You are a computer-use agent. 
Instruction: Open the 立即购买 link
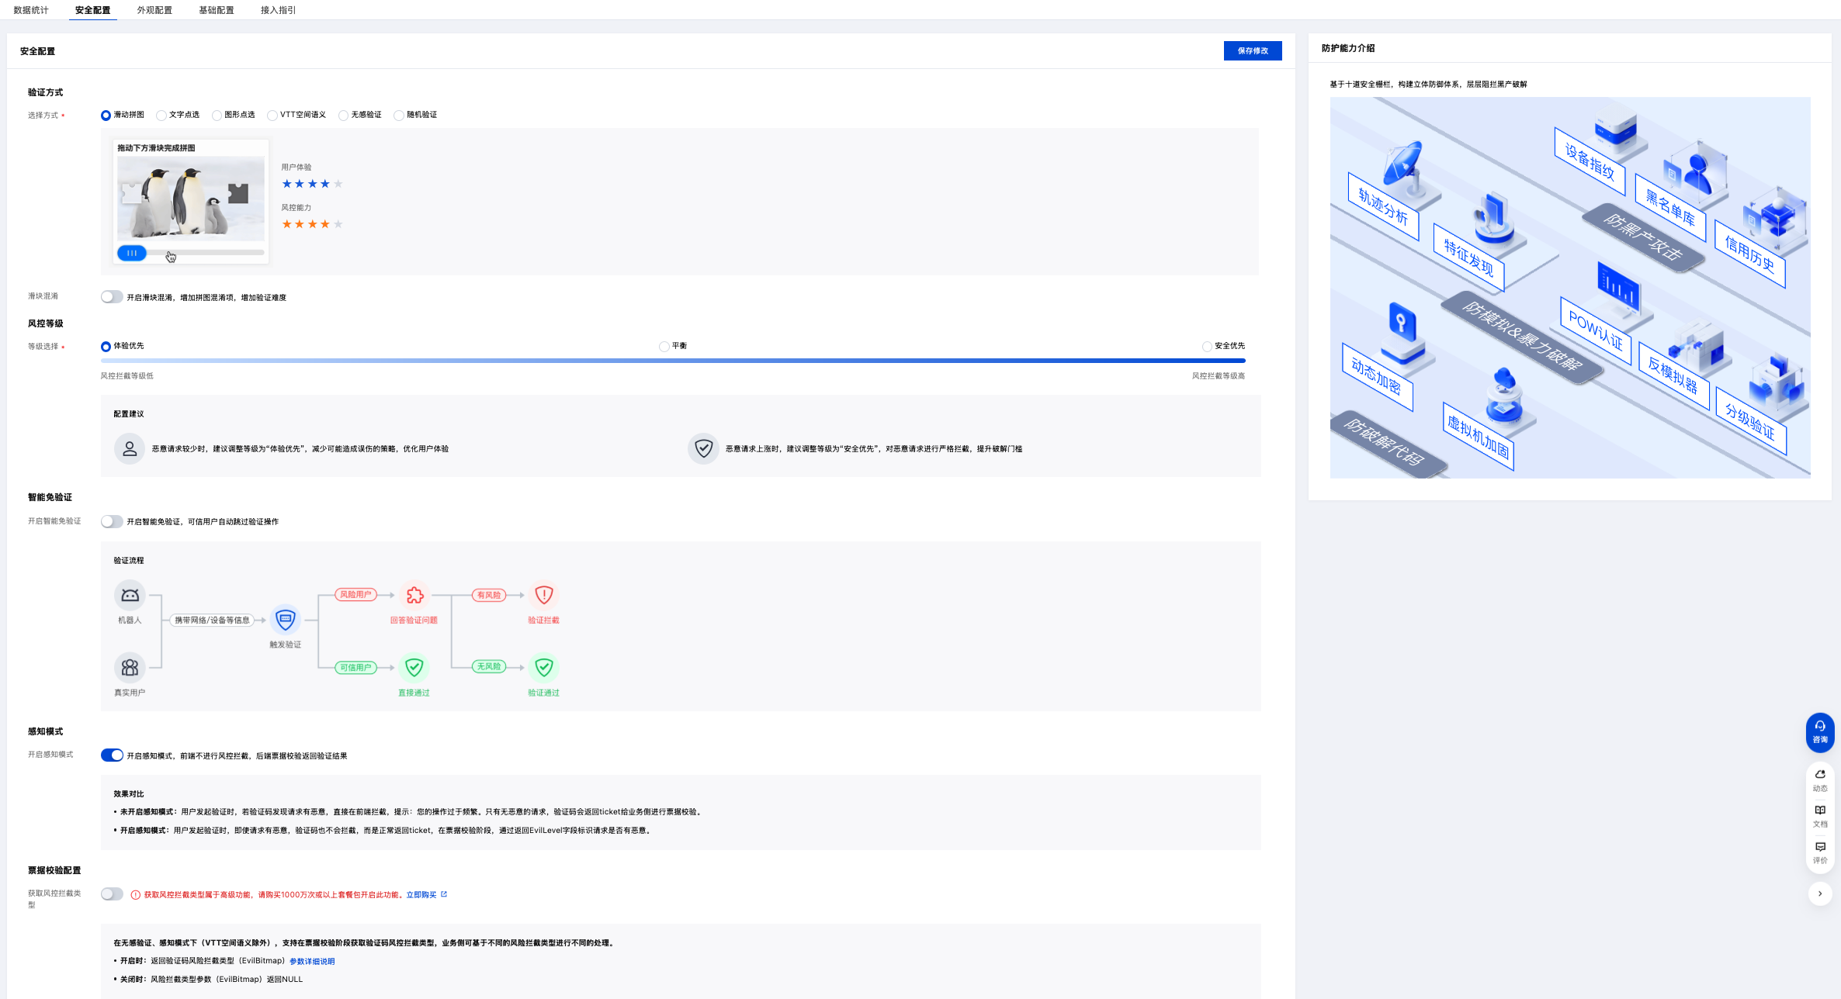pos(421,894)
